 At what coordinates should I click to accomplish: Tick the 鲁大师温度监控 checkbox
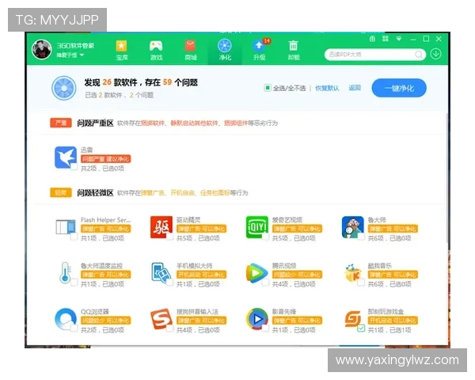74,283
